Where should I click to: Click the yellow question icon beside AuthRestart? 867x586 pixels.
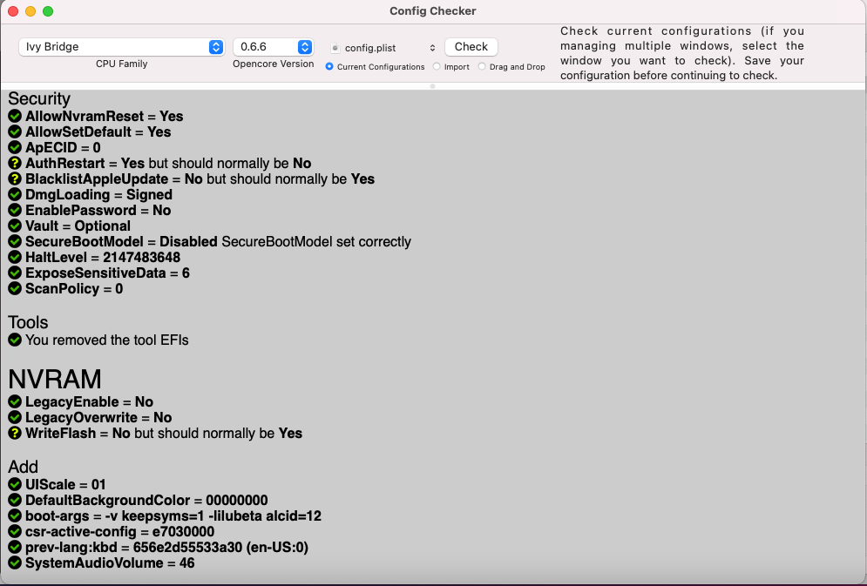(15, 163)
